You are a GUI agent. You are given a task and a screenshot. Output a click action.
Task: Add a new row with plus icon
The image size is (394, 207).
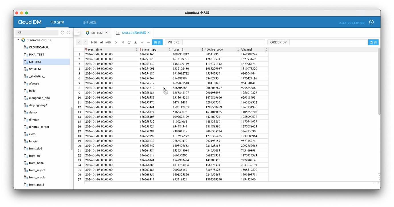click(142, 42)
